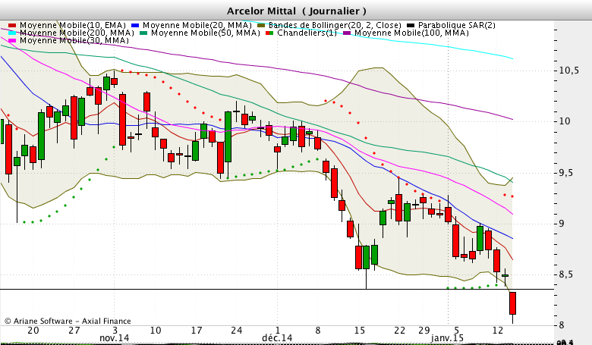Click the 8,5 price axis label
Image resolution: width=592 pixels, height=345 pixels.
(x=566, y=274)
